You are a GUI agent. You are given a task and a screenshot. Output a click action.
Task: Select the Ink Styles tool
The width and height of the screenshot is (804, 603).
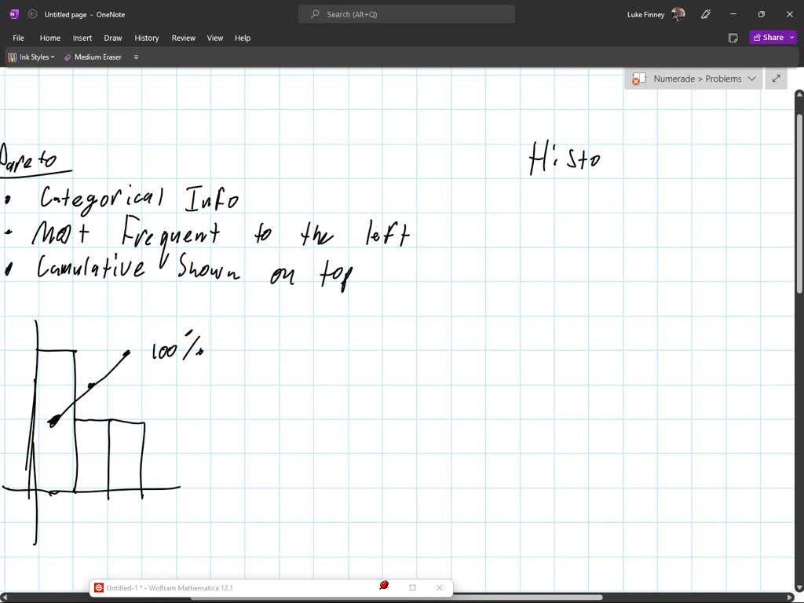click(x=30, y=57)
